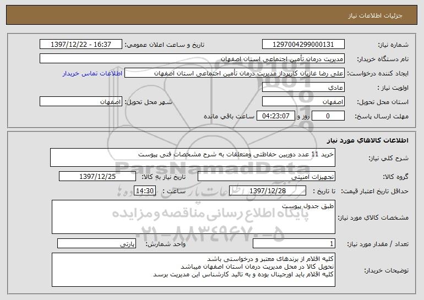Click the text ساعت باقی مانده
424x300 pixels.
click(229, 116)
